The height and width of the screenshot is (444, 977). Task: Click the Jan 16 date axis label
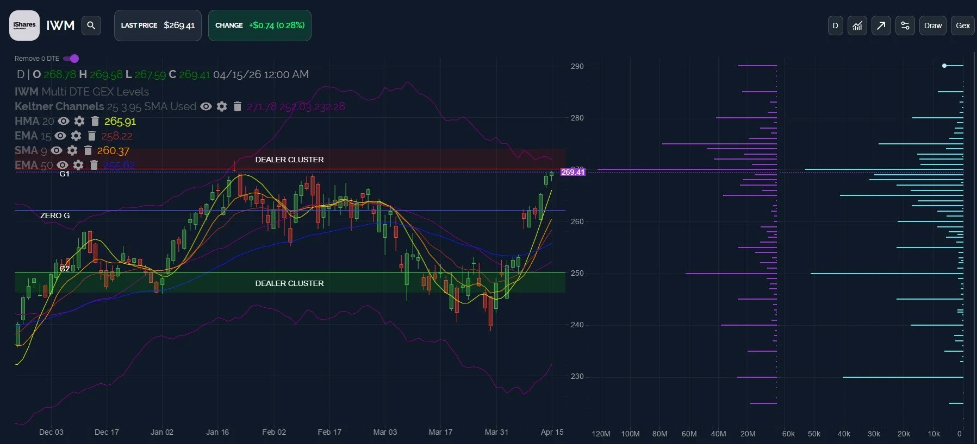click(217, 432)
